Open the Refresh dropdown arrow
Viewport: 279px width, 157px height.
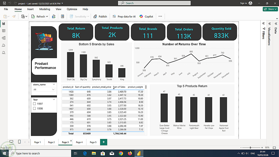pos(47,16)
